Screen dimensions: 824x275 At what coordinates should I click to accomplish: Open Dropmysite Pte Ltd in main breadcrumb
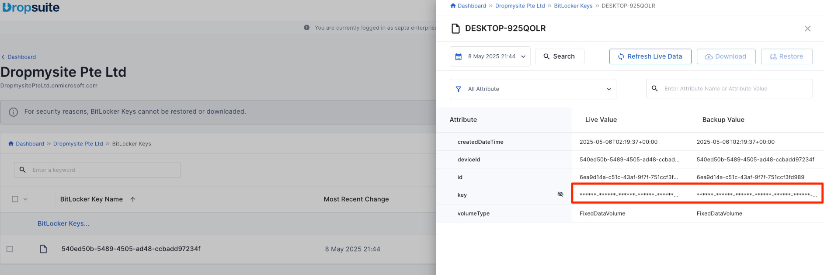[78, 143]
